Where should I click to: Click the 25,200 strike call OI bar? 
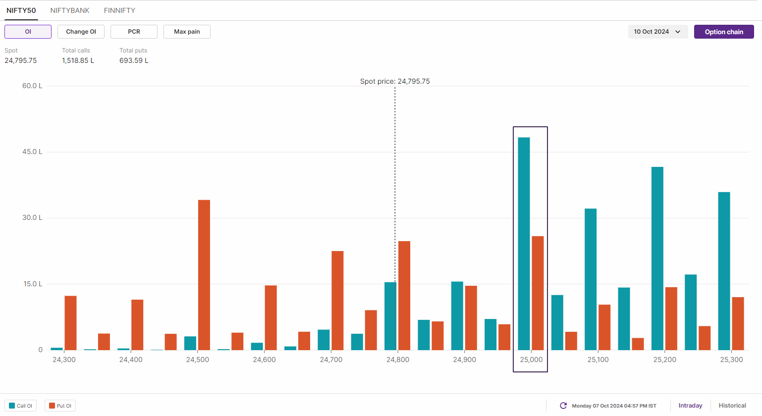point(657,259)
